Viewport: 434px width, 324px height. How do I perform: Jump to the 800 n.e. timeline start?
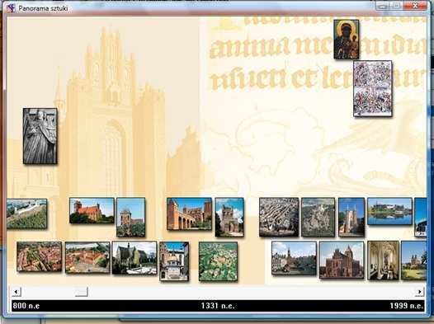26,306
